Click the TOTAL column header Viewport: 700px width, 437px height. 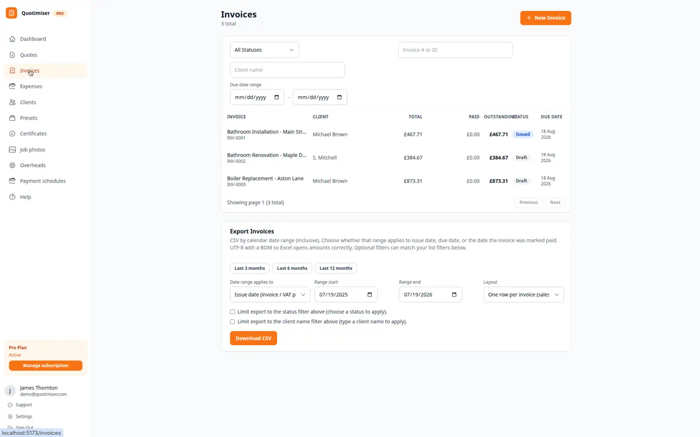[415, 117]
